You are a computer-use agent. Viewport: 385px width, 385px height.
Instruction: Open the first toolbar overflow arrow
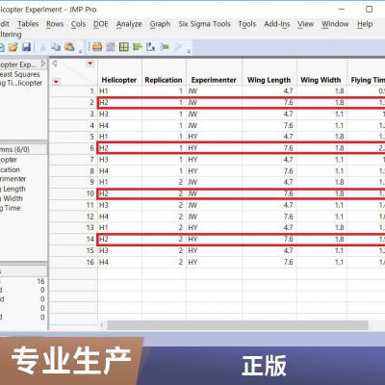tap(80, 51)
